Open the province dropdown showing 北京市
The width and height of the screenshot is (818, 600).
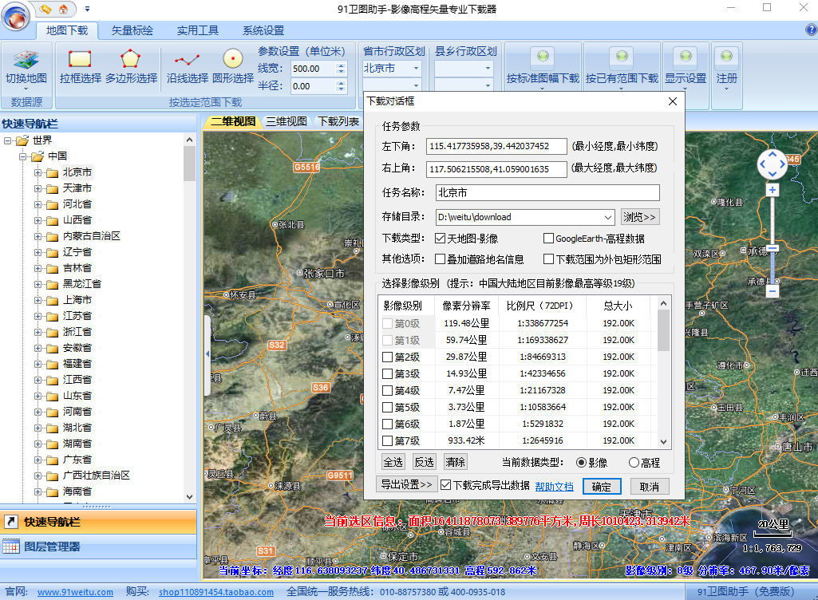coord(416,69)
